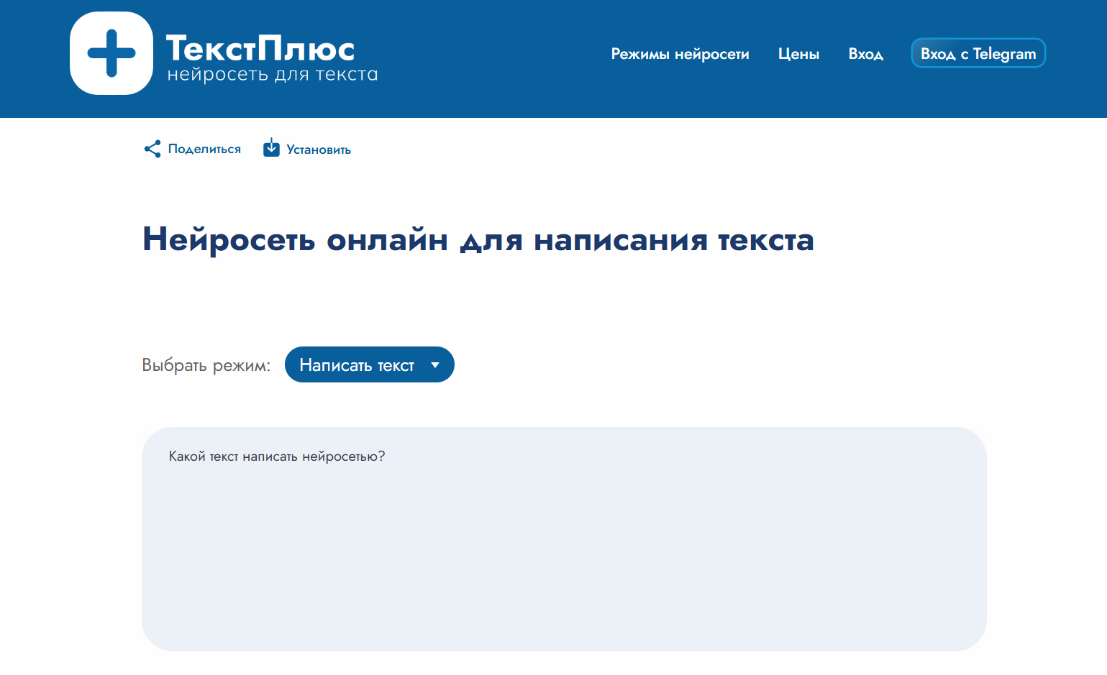Click the ТекстПлюс plus logo icon

111,53
